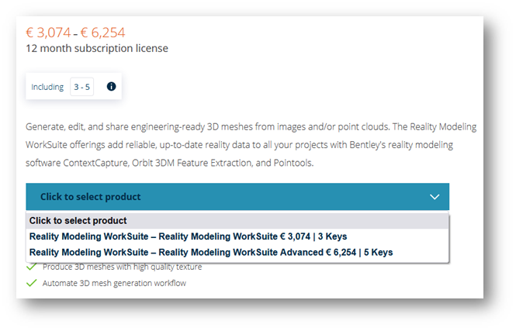The image size is (516, 331).
Task: Click the 'Produce 3D meshes with high quality texture' text
Action: pos(122,267)
